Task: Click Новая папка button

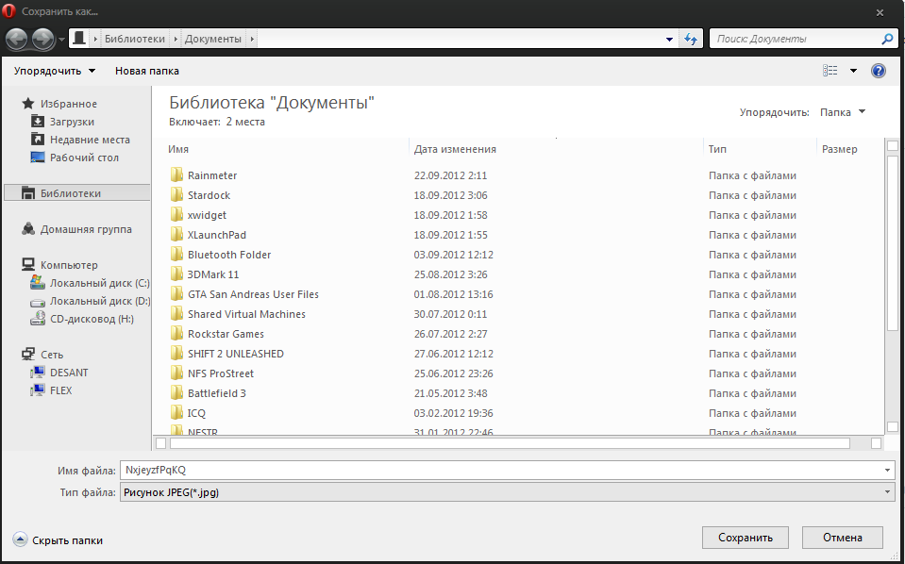Action: 147,71
